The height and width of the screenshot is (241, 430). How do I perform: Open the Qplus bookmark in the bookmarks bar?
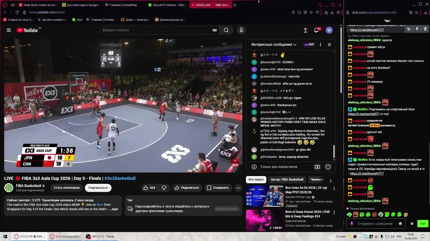[x=135, y=20]
